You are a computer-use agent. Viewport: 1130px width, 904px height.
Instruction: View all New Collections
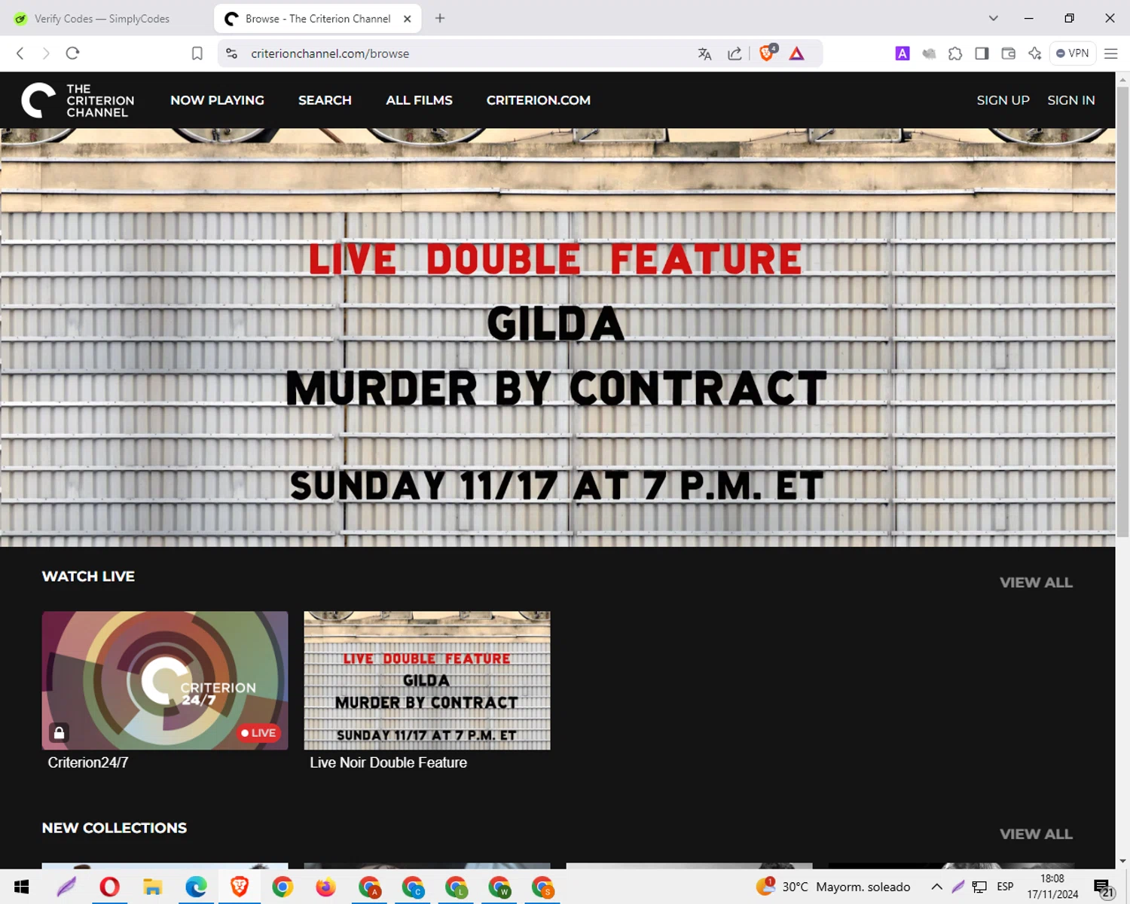pyautogui.click(x=1036, y=834)
